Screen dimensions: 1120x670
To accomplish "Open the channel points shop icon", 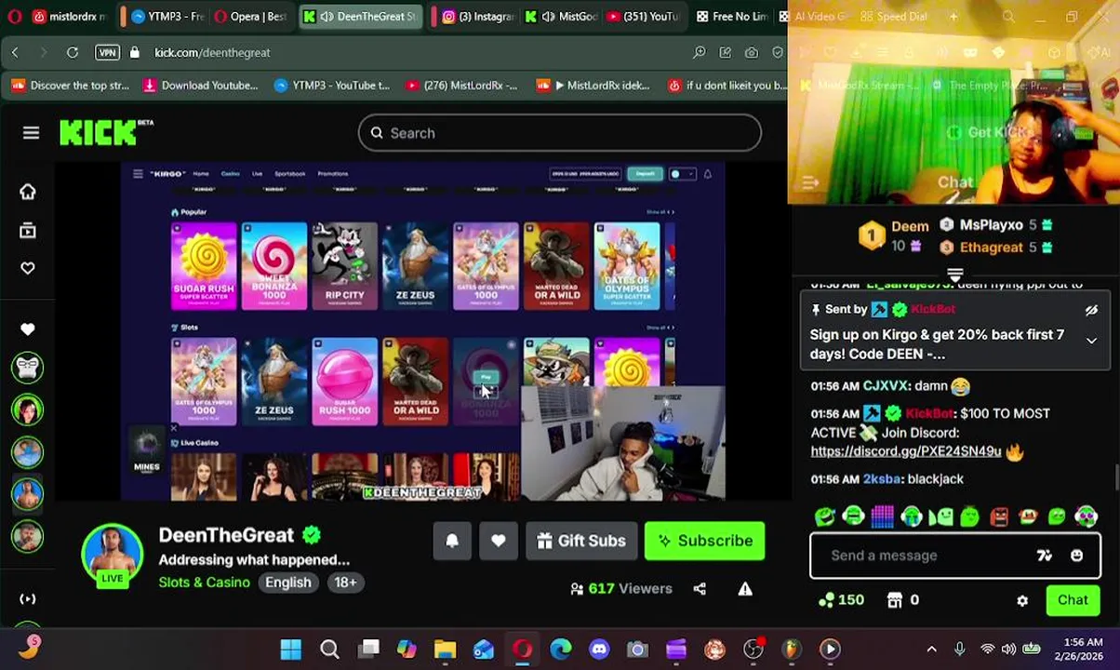I will 895,600.
